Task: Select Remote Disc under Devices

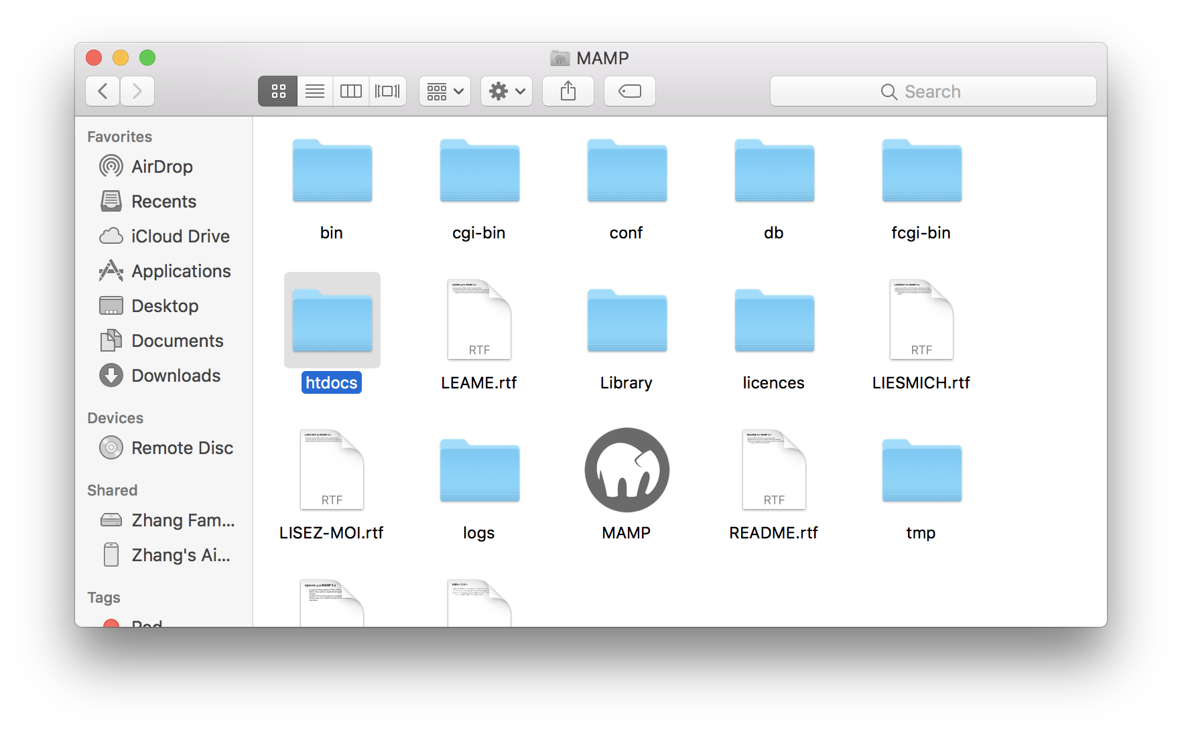Action: 182,448
